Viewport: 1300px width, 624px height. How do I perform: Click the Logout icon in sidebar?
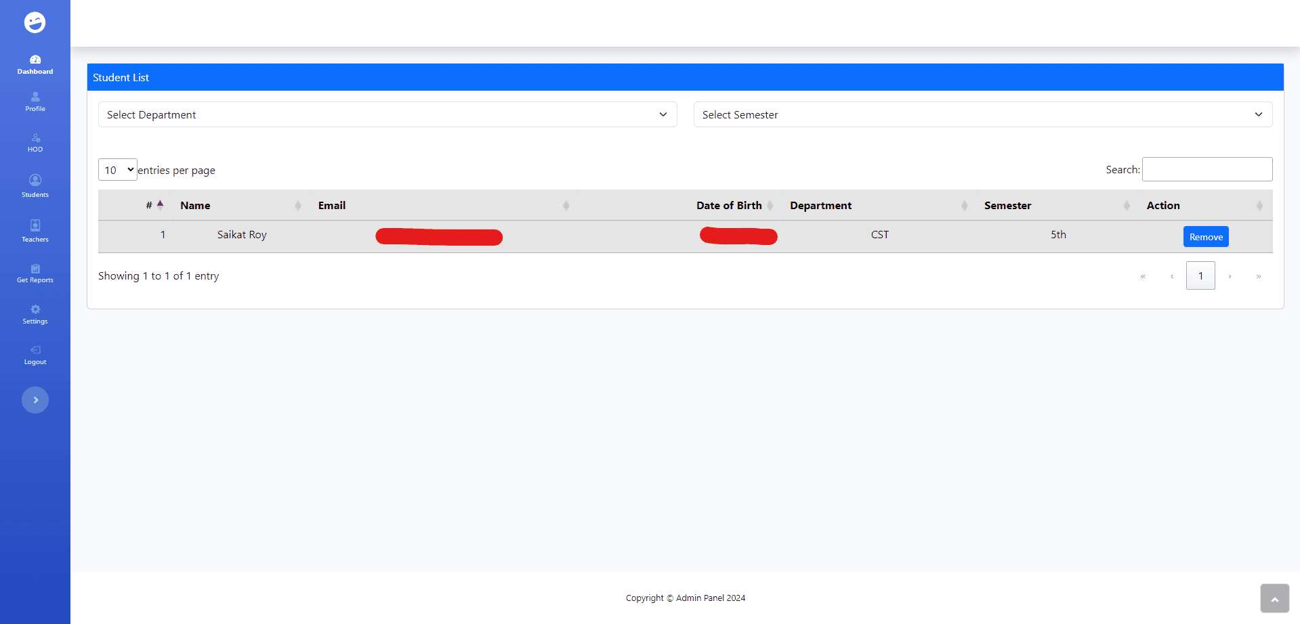click(x=35, y=350)
